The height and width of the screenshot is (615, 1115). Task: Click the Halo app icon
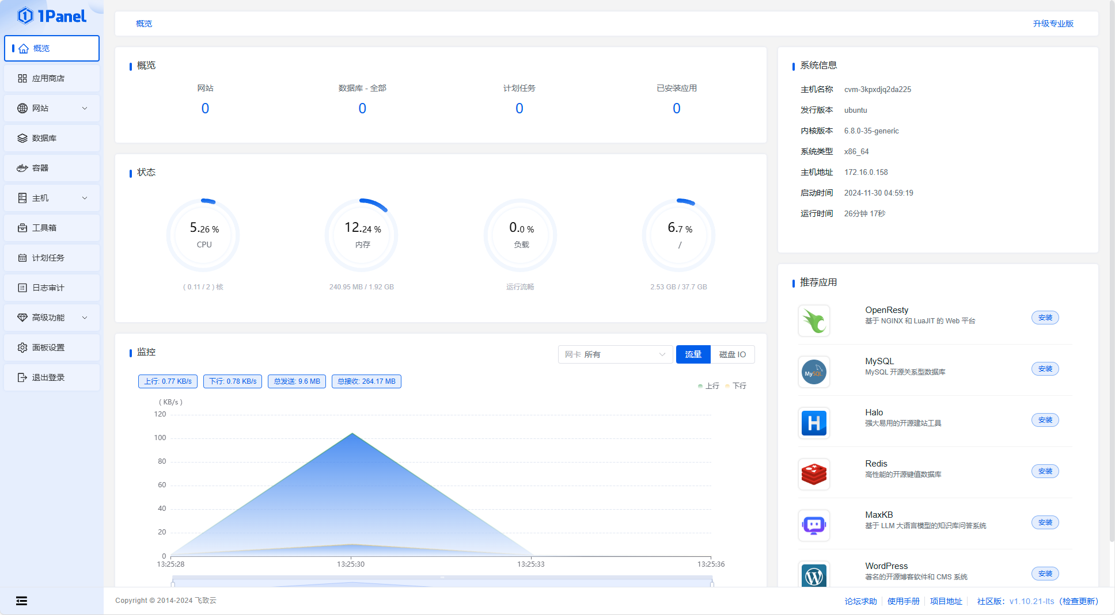pos(814,423)
